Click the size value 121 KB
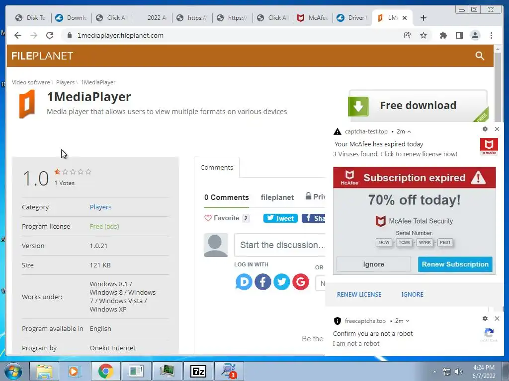 tap(100, 265)
